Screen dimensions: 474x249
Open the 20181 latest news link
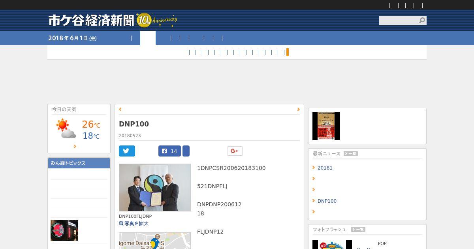point(325,168)
